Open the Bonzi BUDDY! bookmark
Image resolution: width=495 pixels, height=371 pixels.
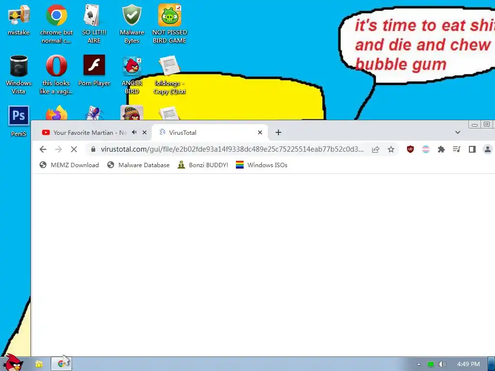click(x=203, y=165)
